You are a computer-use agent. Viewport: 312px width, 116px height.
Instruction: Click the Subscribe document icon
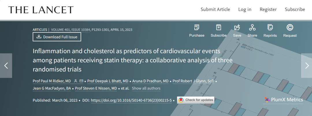click(218, 28)
